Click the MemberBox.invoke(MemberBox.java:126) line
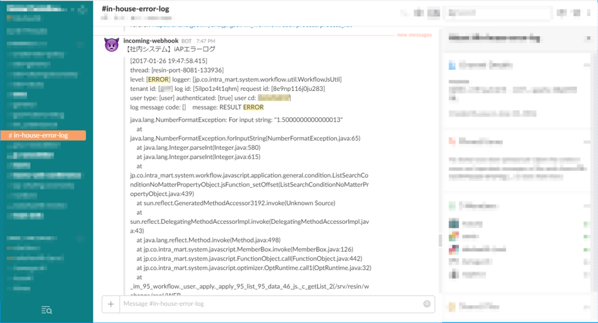This screenshot has width=598, height=323. [245, 249]
